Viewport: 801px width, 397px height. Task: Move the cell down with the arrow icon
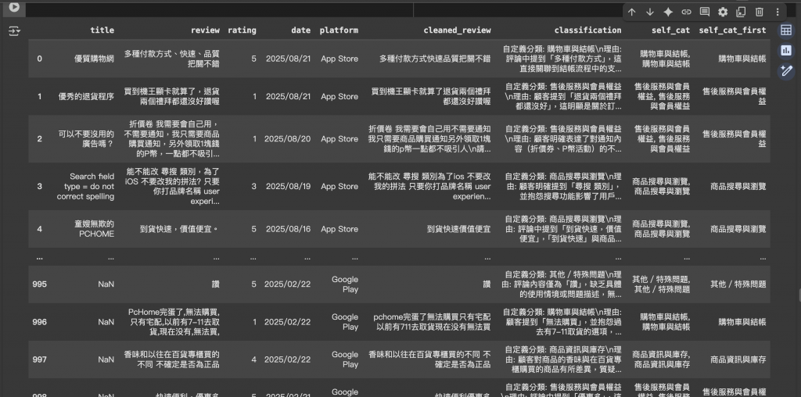[x=650, y=12]
